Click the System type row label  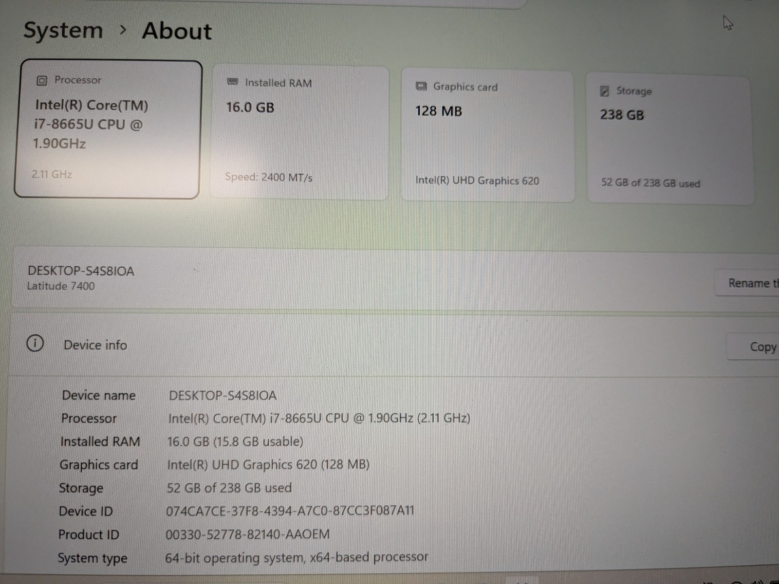tap(93, 558)
